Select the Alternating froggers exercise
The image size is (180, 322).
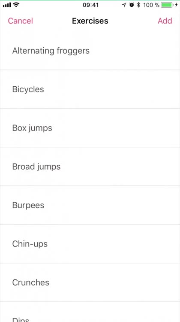[x=90, y=51]
